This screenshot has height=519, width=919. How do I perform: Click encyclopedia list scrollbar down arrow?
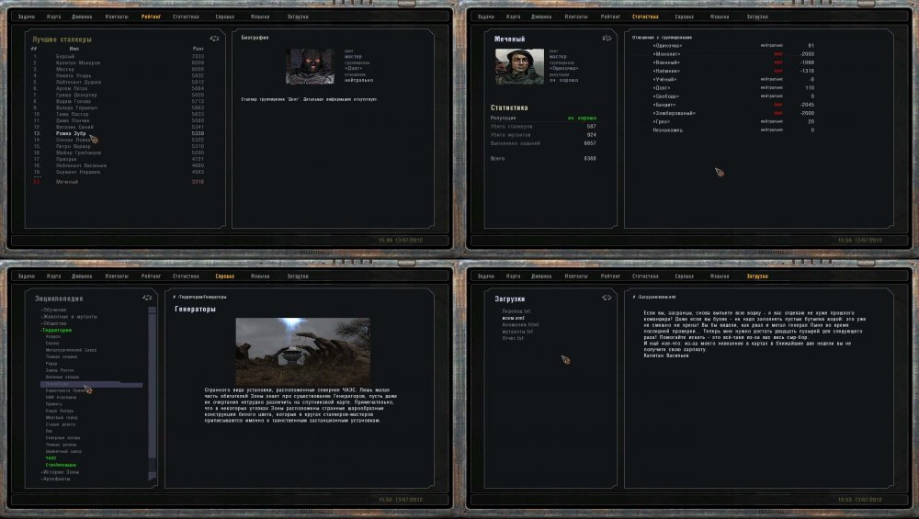click(152, 476)
